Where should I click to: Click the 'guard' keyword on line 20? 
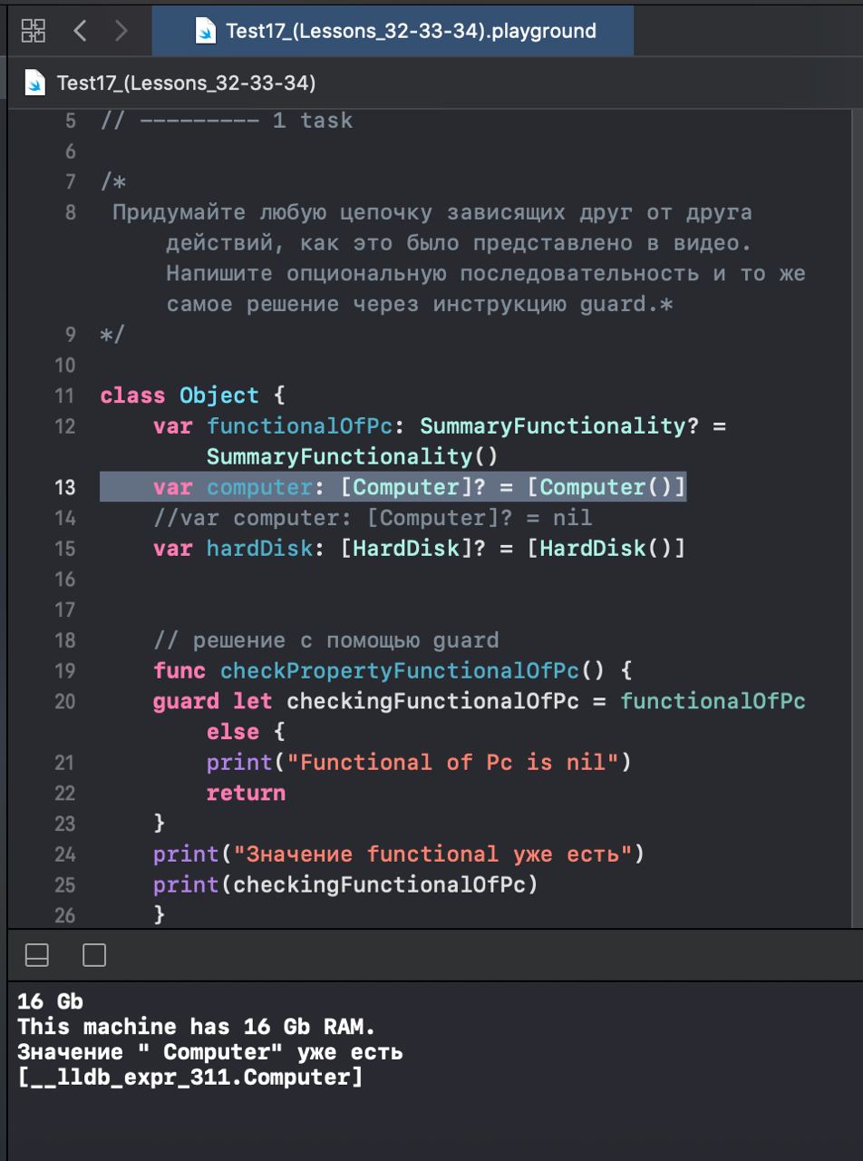[186, 701]
